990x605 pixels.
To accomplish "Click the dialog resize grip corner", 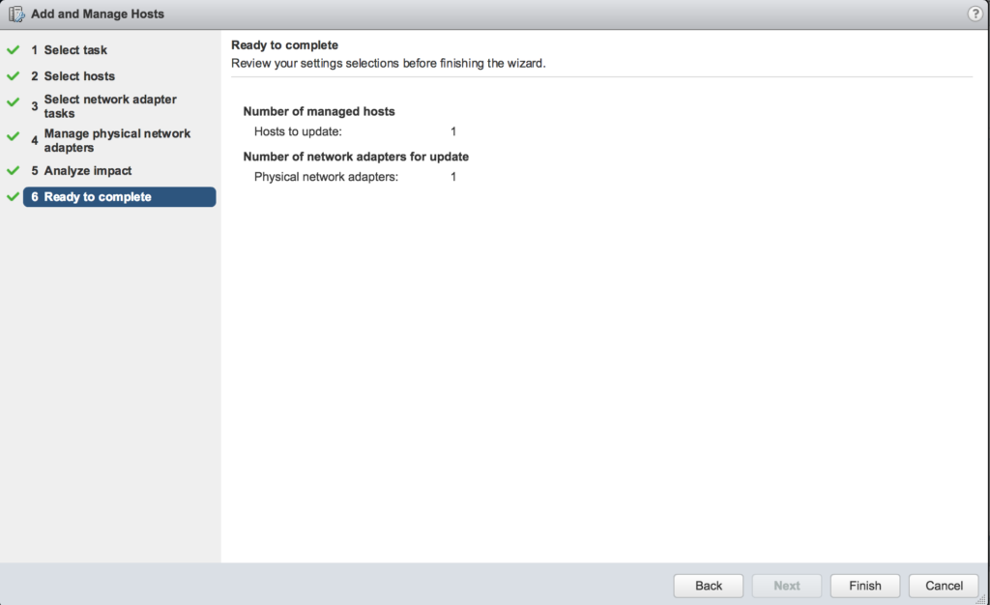I will (x=981, y=598).
